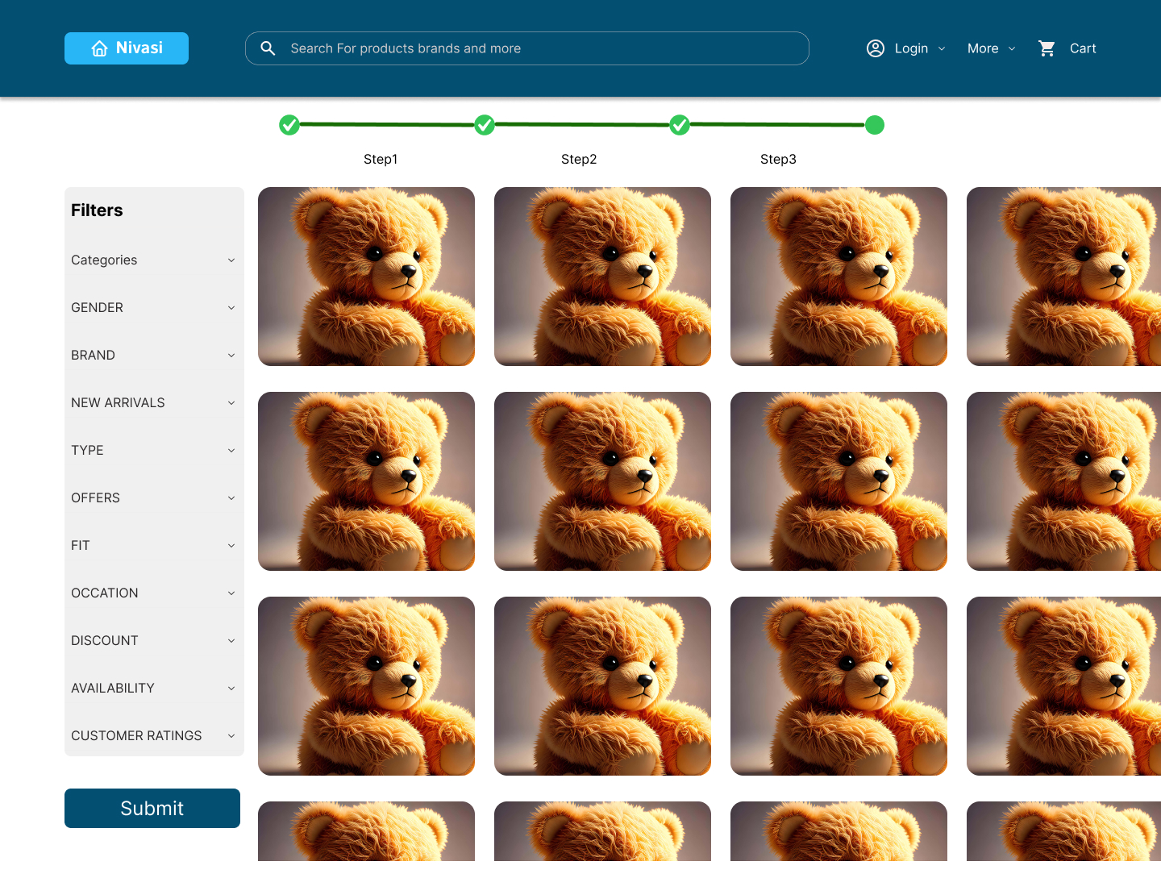1161x874 pixels.
Task: Expand the CUSTOMER RATINGS filter
Action: click(153, 735)
